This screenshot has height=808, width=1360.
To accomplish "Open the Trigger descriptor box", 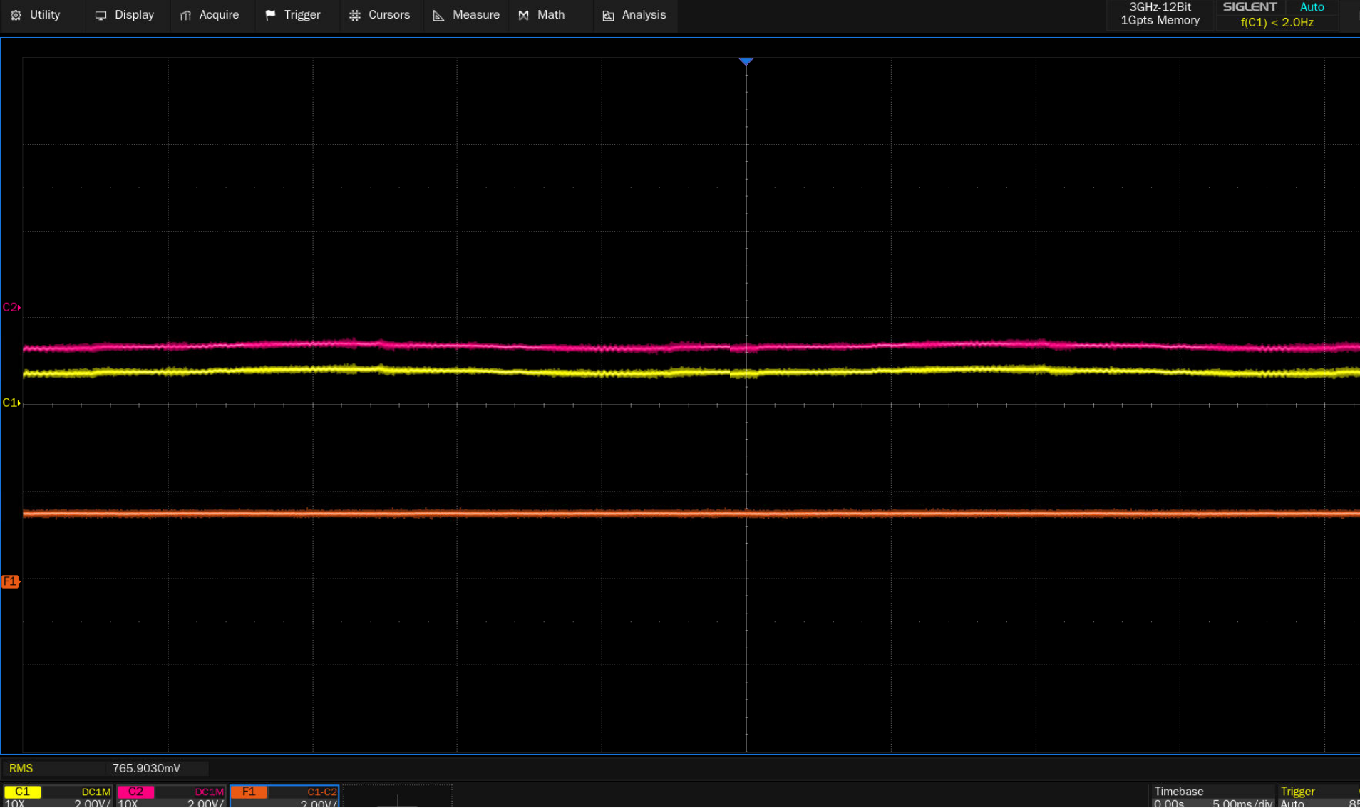I will point(1319,797).
